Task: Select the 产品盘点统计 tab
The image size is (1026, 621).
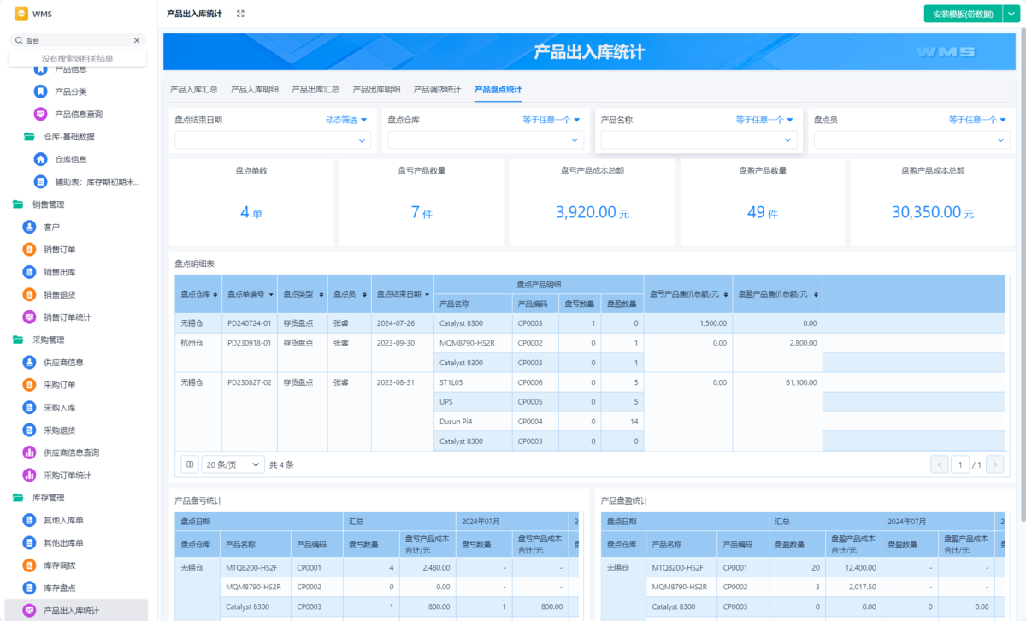Action: (498, 89)
